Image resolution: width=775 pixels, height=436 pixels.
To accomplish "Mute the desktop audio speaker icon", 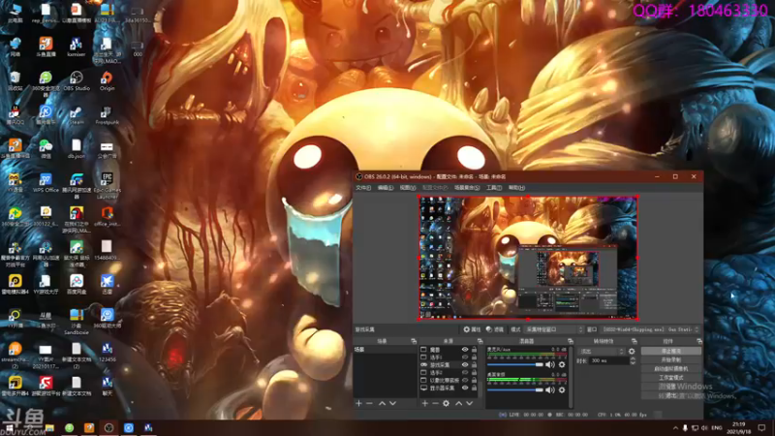I will [x=549, y=390].
